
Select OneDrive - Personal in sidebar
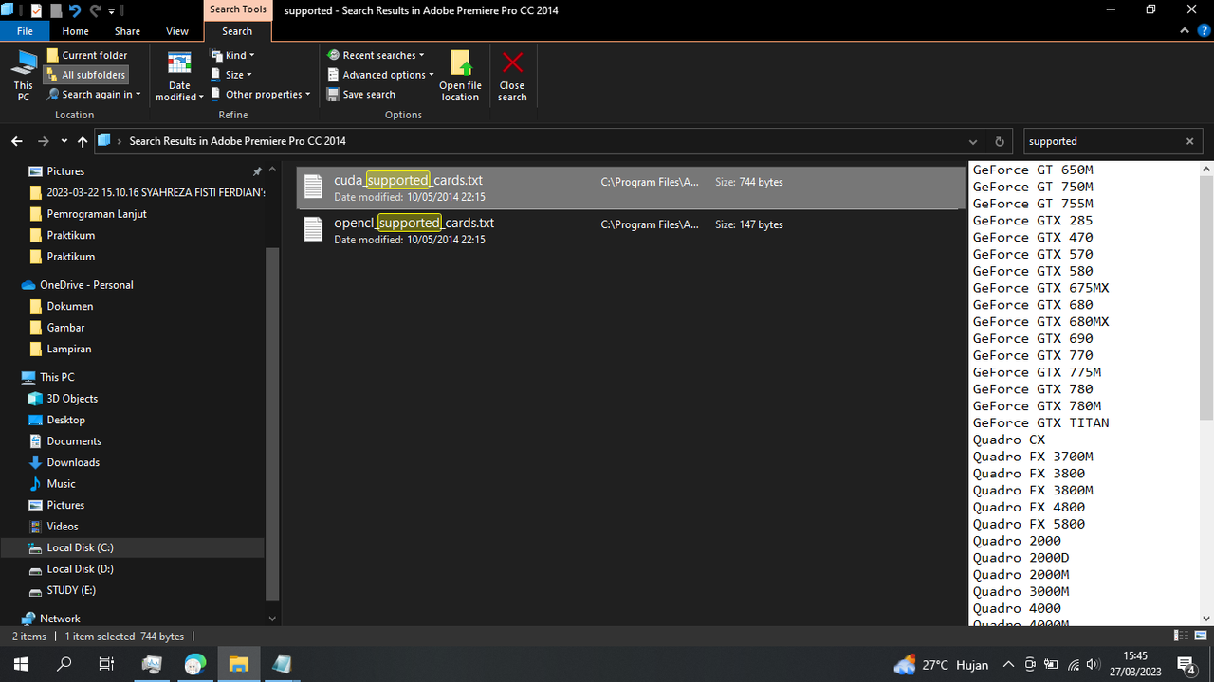(x=86, y=285)
